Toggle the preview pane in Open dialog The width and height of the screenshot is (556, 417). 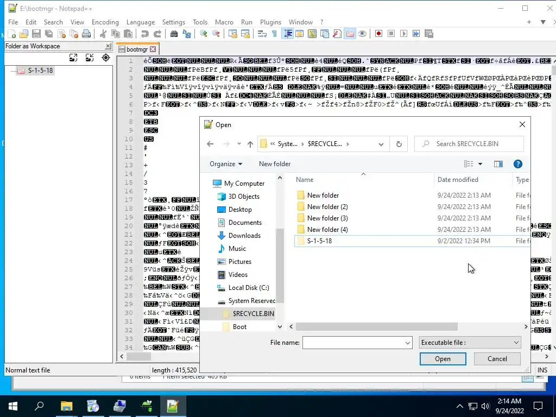(x=498, y=164)
